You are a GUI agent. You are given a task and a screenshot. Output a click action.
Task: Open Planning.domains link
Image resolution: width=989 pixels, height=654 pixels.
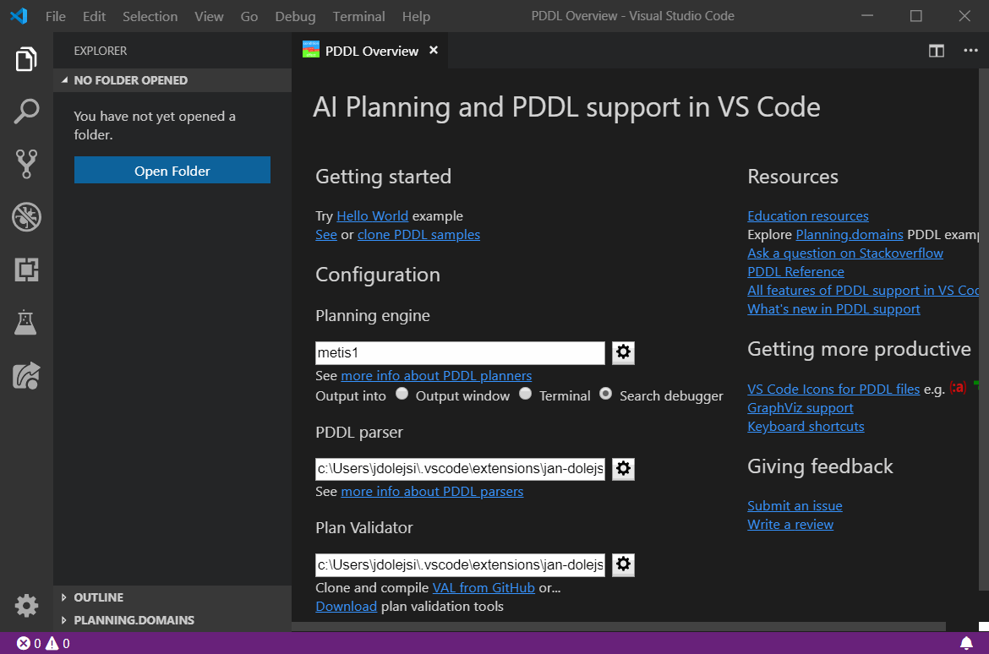tap(850, 235)
